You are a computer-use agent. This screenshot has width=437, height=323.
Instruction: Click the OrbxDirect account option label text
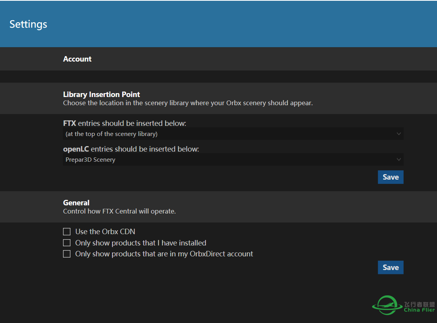164,254
